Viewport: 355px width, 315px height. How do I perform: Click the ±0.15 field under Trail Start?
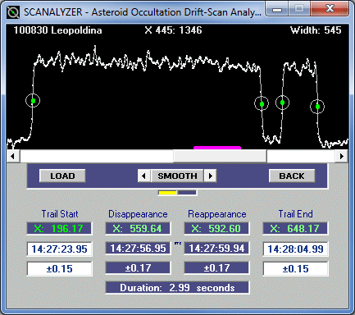click(59, 268)
